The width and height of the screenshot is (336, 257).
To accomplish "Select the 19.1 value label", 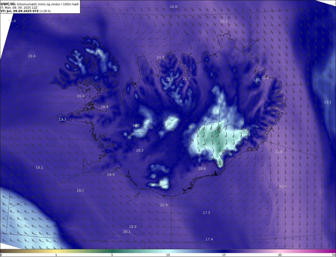I will pyautogui.click(x=39, y=167).
